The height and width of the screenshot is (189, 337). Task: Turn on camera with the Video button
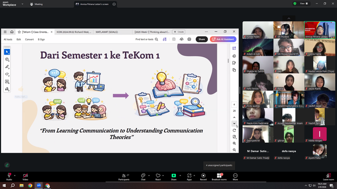[x=25, y=177]
